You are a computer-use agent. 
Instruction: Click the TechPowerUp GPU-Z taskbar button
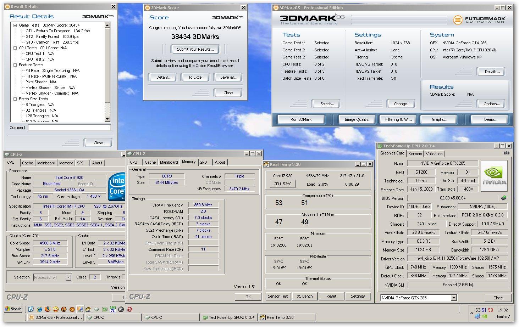[x=229, y=317]
